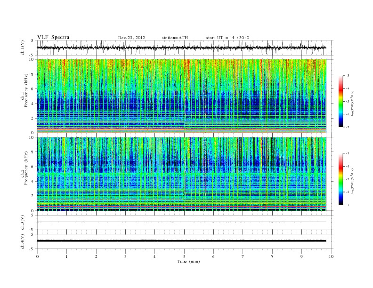Select the date text "Dec. 23, 2012"

(131, 38)
